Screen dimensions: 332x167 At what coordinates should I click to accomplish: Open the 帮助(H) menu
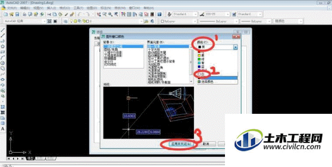[149, 8]
